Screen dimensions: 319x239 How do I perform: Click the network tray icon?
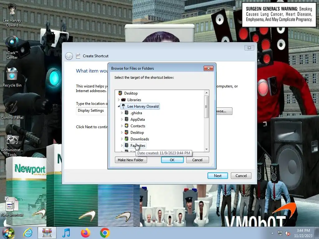tap(280, 233)
